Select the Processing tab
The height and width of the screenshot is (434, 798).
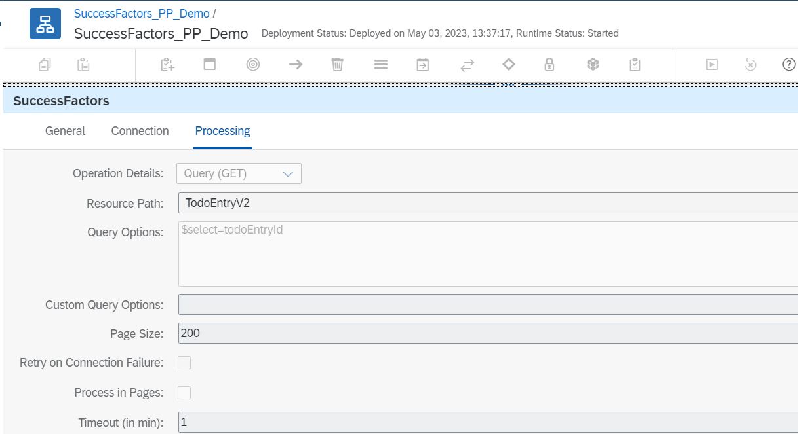(x=222, y=131)
